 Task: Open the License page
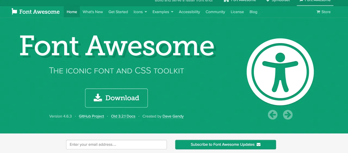237,12
